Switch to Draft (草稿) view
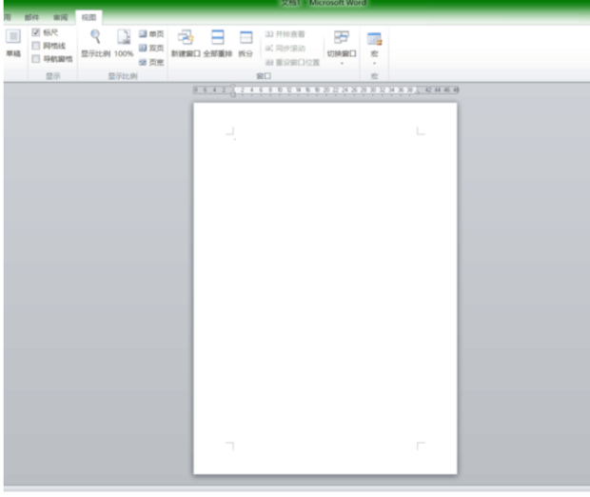 tap(13, 43)
